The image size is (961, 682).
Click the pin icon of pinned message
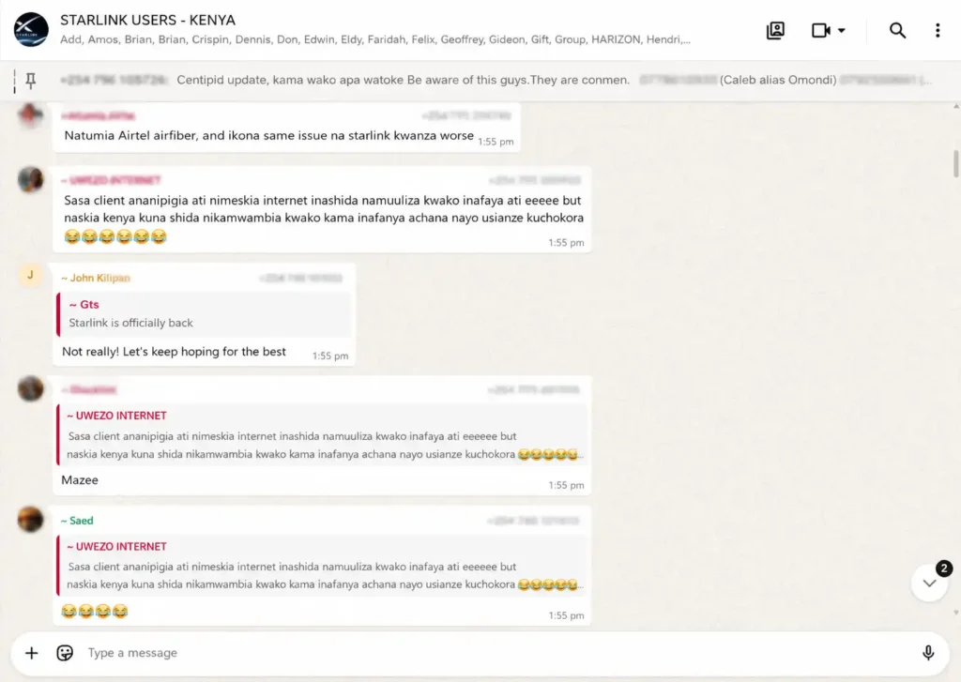(30, 80)
